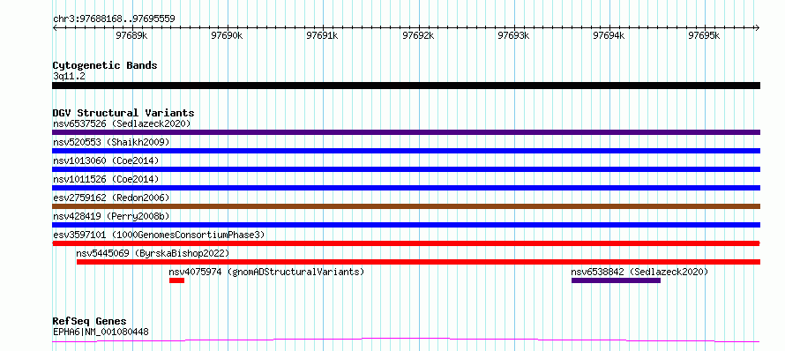Click the red bar under esv3597101
785x351 pixels.
click(x=406, y=243)
